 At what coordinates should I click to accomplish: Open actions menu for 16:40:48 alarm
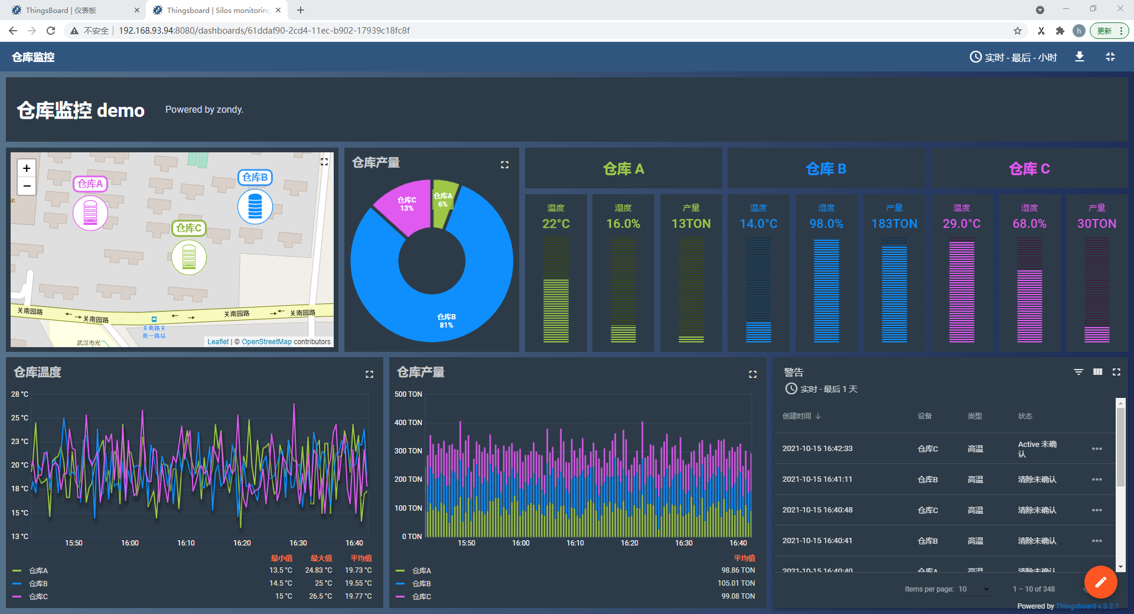1097,510
